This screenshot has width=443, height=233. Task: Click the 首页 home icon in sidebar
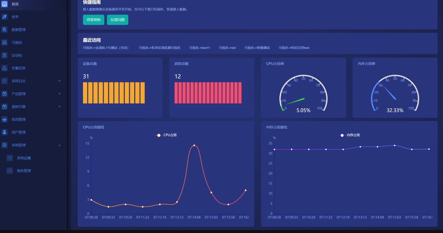point(5,4)
